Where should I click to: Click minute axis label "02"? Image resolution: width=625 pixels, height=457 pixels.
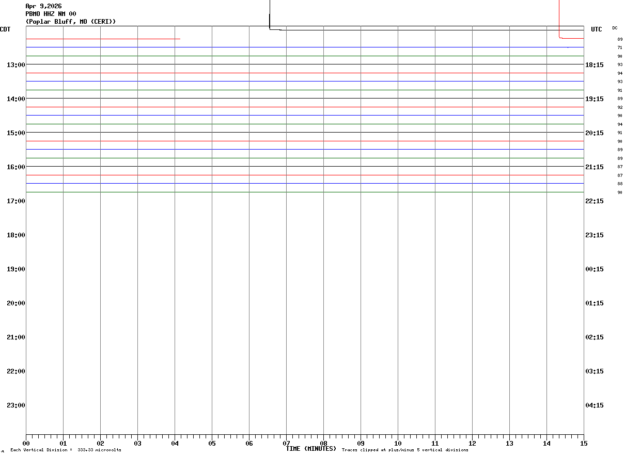click(x=100, y=443)
